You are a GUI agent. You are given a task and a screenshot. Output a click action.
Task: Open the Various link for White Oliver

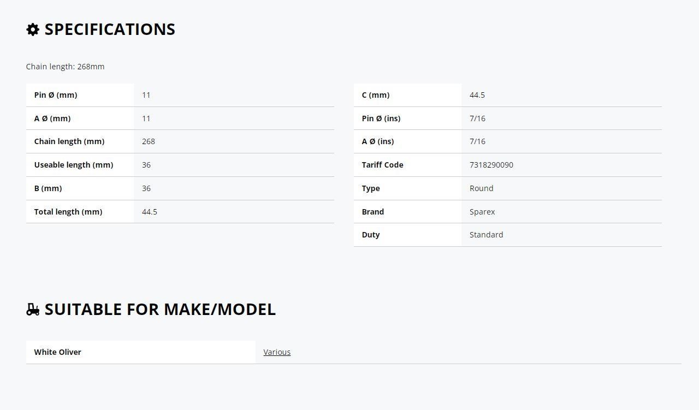[277, 352]
